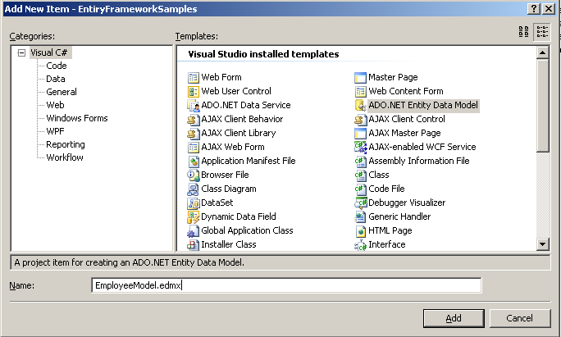Image resolution: width=561 pixels, height=337 pixels.
Task: Click the Web Form template icon
Action: click(x=194, y=78)
